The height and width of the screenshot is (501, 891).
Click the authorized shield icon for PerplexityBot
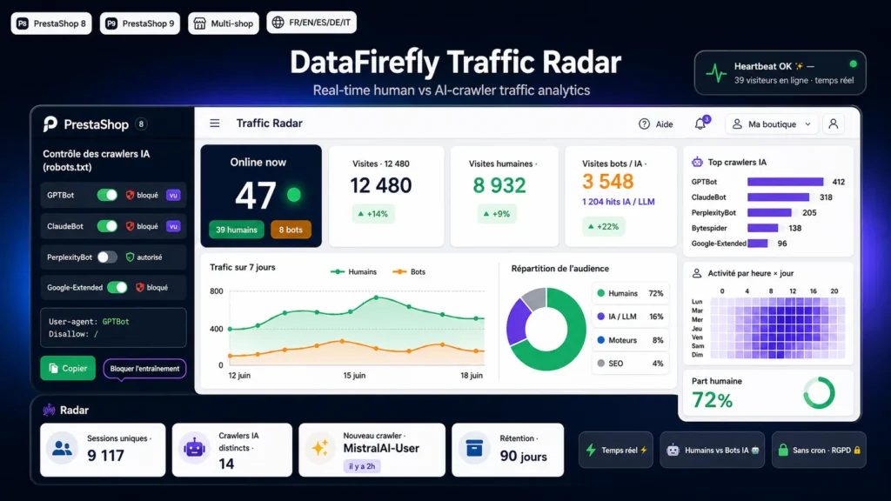[131, 257]
